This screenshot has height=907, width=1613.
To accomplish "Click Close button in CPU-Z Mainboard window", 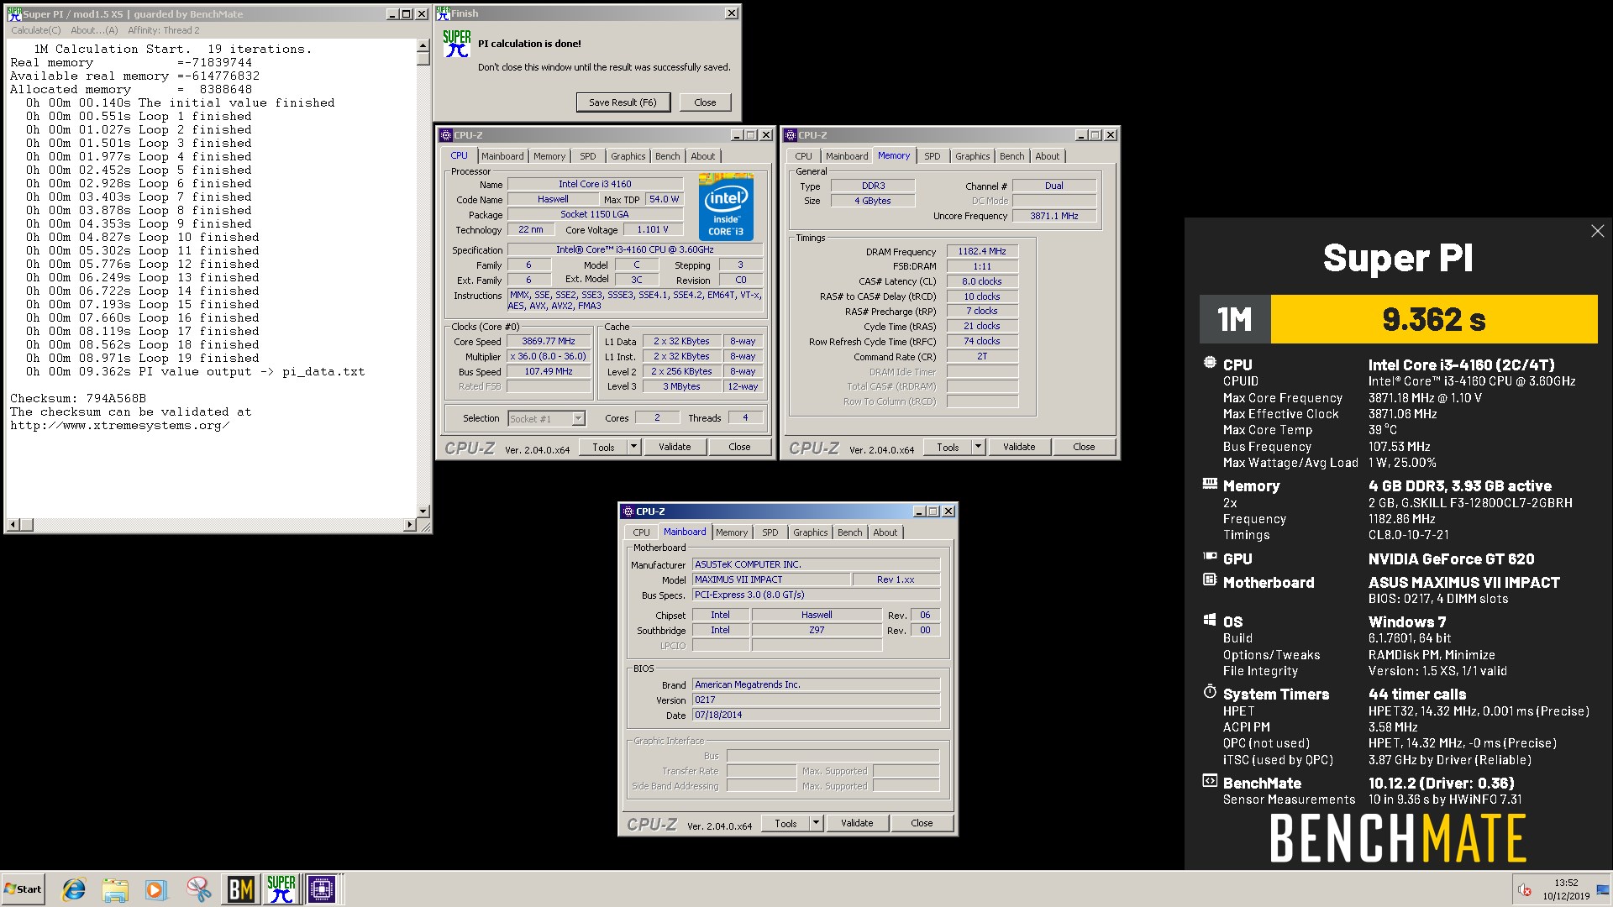I will tap(922, 823).
